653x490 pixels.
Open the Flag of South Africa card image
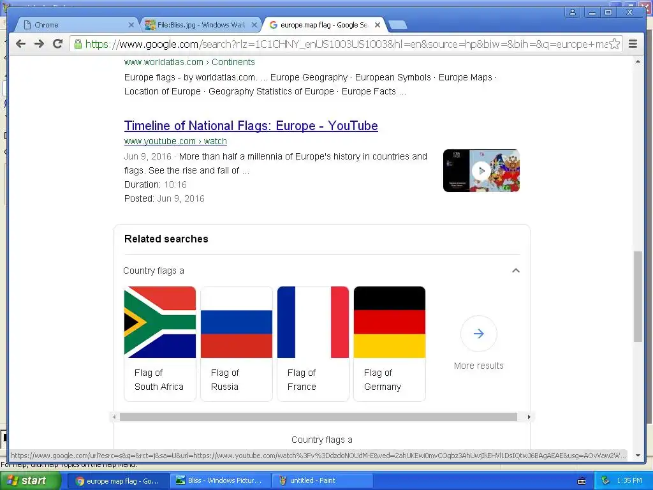tap(160, 322)
